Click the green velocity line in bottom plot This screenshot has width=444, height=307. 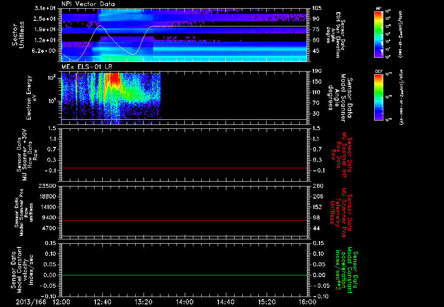[184, 275]
